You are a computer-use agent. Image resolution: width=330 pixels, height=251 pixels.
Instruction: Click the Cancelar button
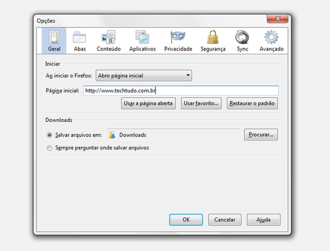(x=225, y=220)
